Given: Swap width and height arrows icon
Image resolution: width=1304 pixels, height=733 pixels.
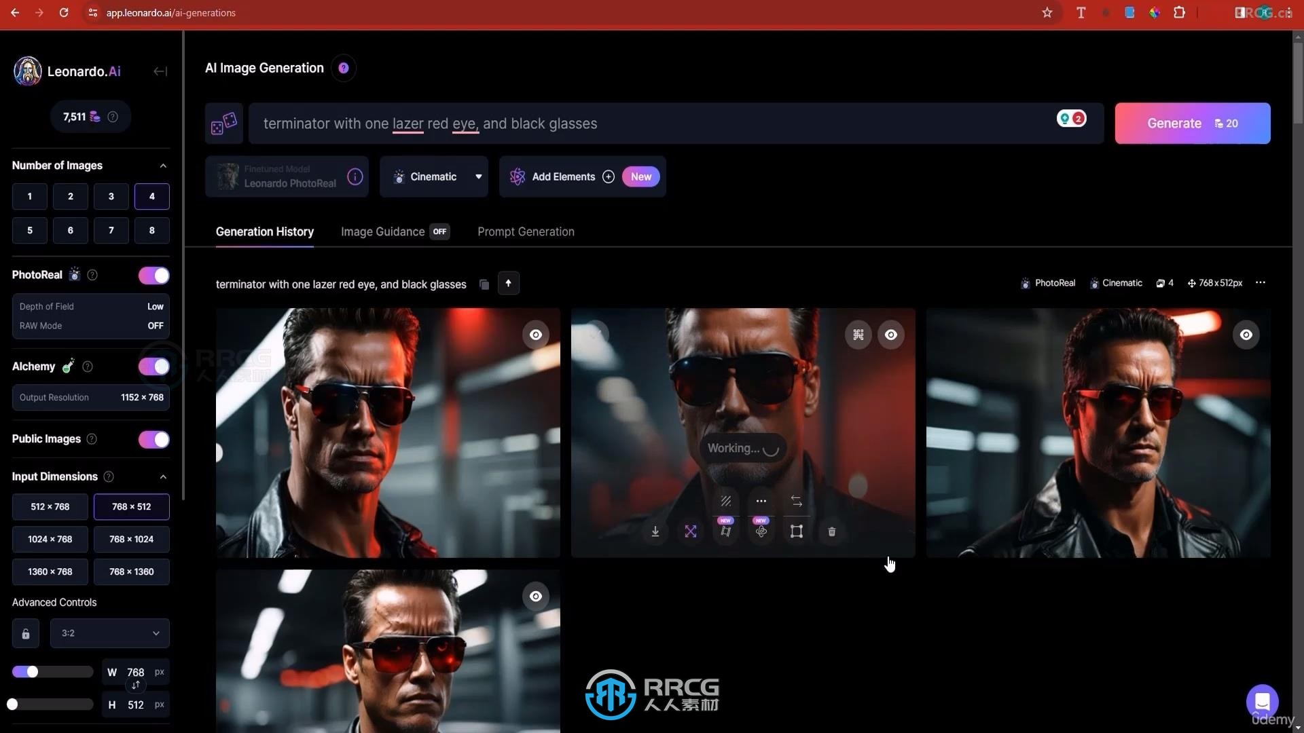Looking at the screenshot, I should pos(136,685).
